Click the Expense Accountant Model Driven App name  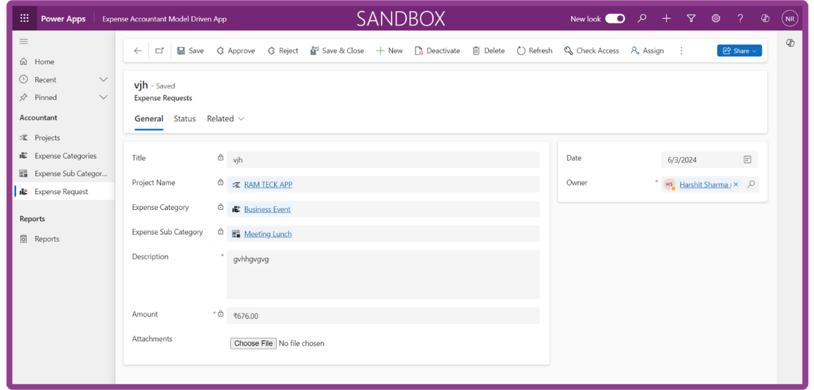(165, 19)
